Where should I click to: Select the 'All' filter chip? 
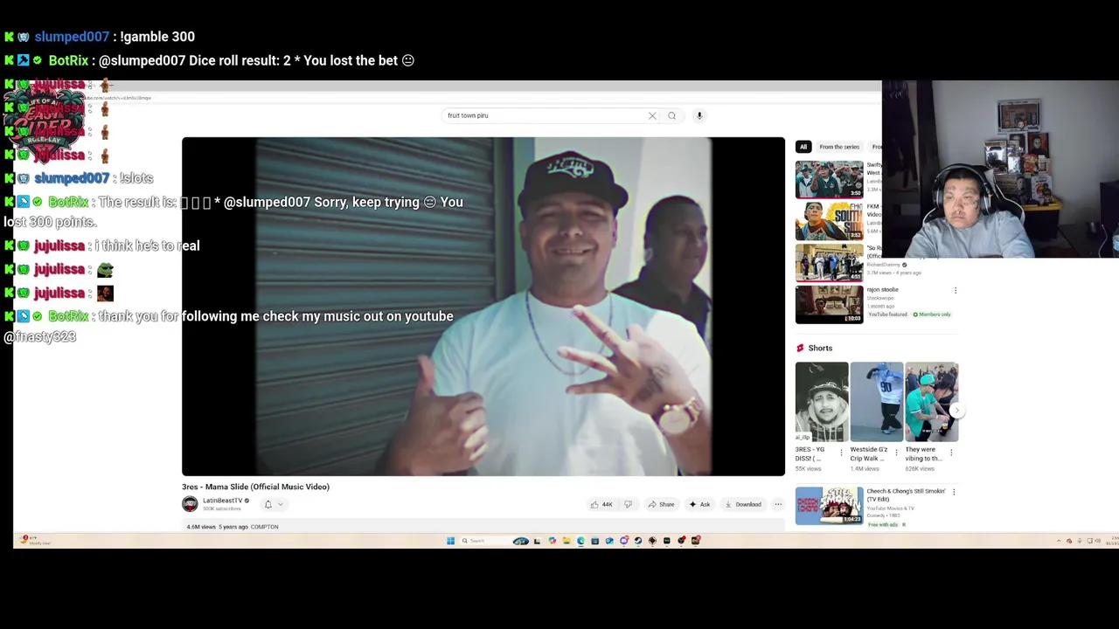(x=803, y=147)
